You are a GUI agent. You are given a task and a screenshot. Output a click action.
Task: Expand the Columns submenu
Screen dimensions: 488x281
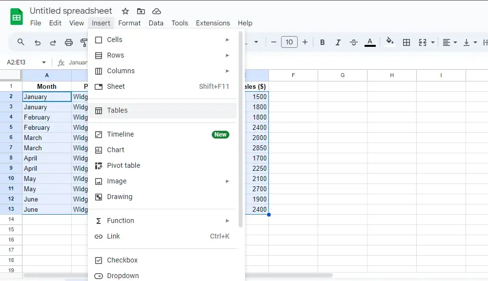pos(163,71)
